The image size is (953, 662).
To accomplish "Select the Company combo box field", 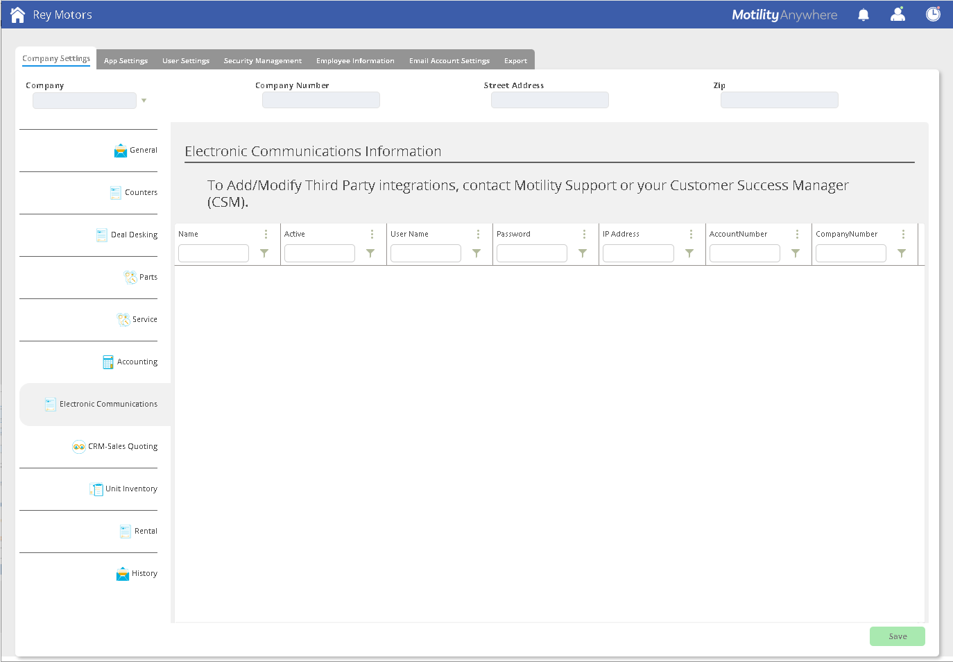I will click(85, 101).
